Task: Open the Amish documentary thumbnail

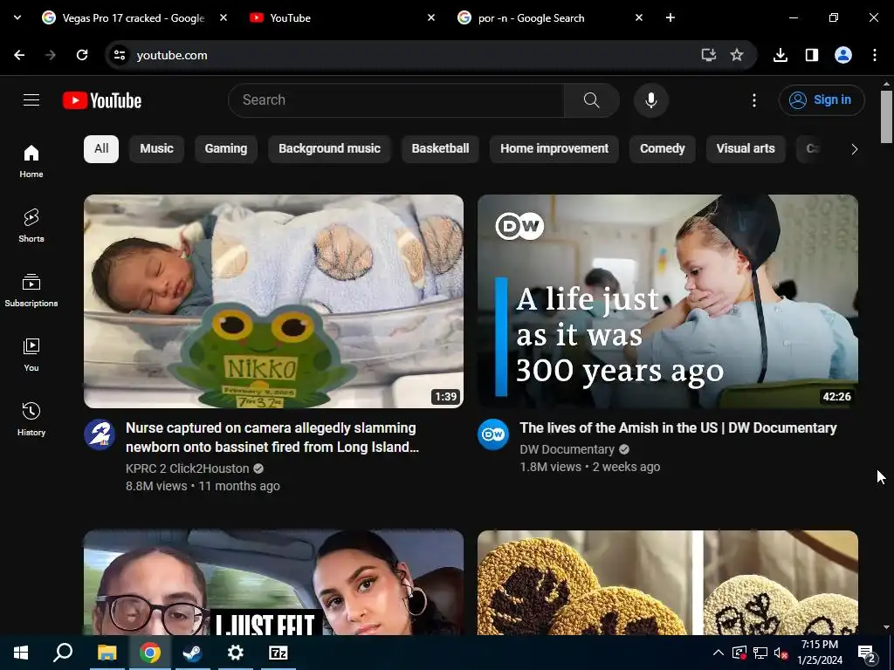Action: point(668,301)
